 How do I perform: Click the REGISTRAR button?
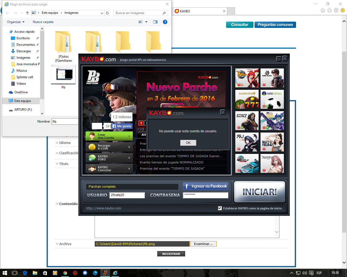click(x=171, y=254)
